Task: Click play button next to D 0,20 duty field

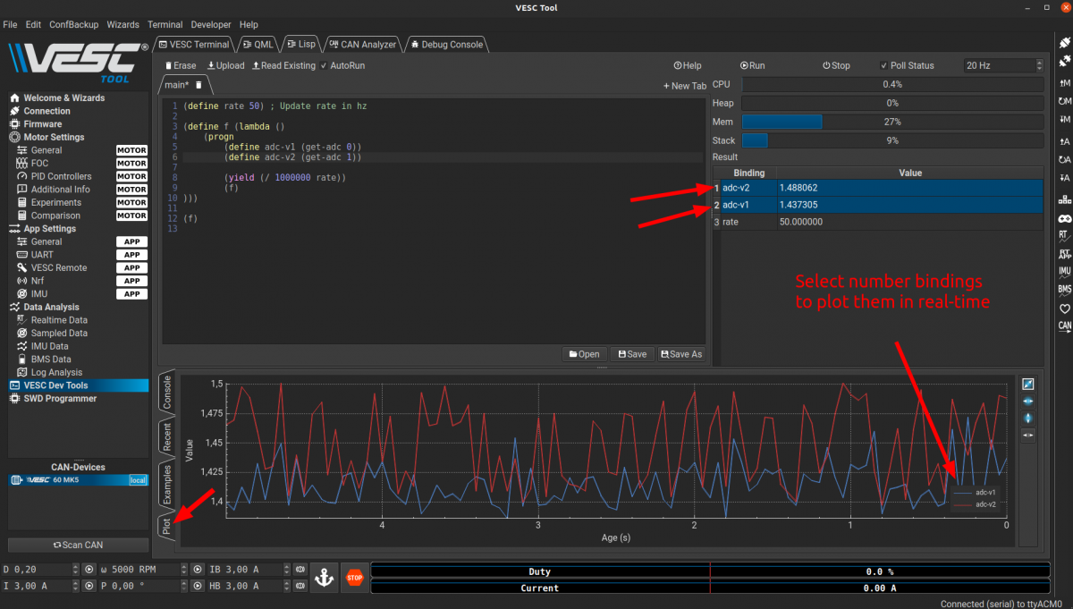Action: tap(89, 570)
